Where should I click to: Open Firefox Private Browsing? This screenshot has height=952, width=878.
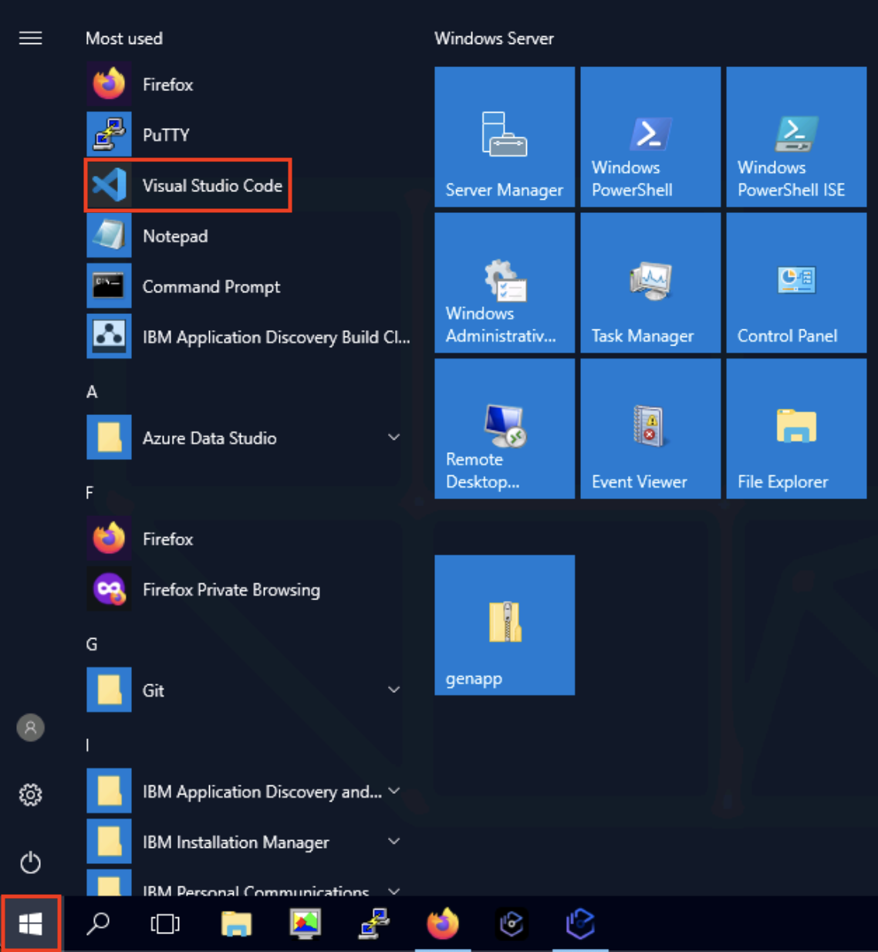coord(247,589)
